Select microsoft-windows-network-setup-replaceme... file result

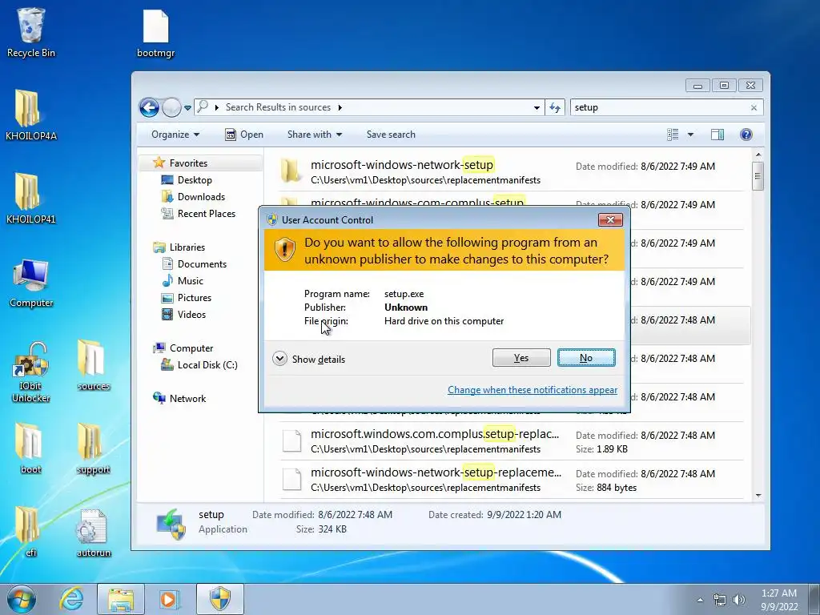[x=511, y=480]
